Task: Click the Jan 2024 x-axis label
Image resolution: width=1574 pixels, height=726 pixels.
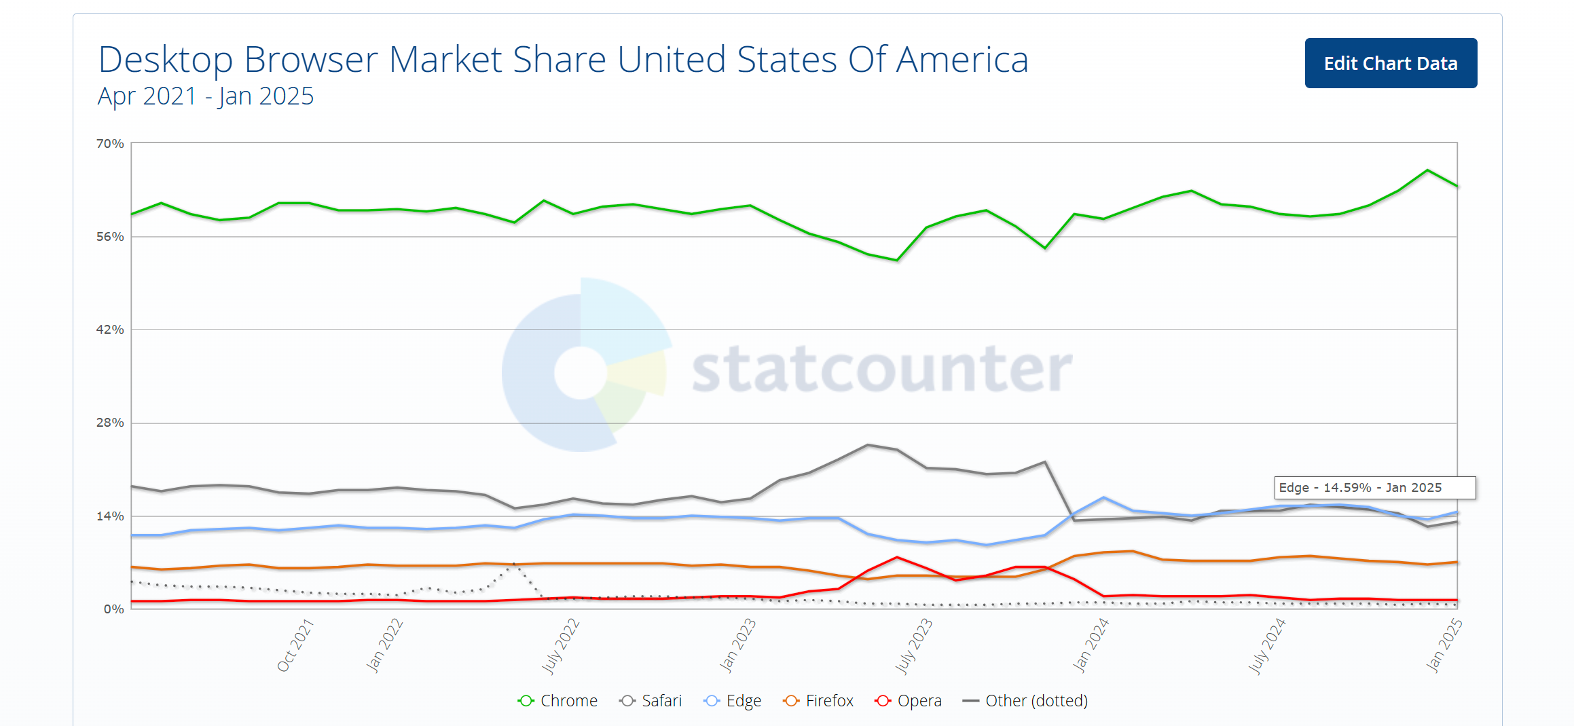Action: (x=1091, y=645)
